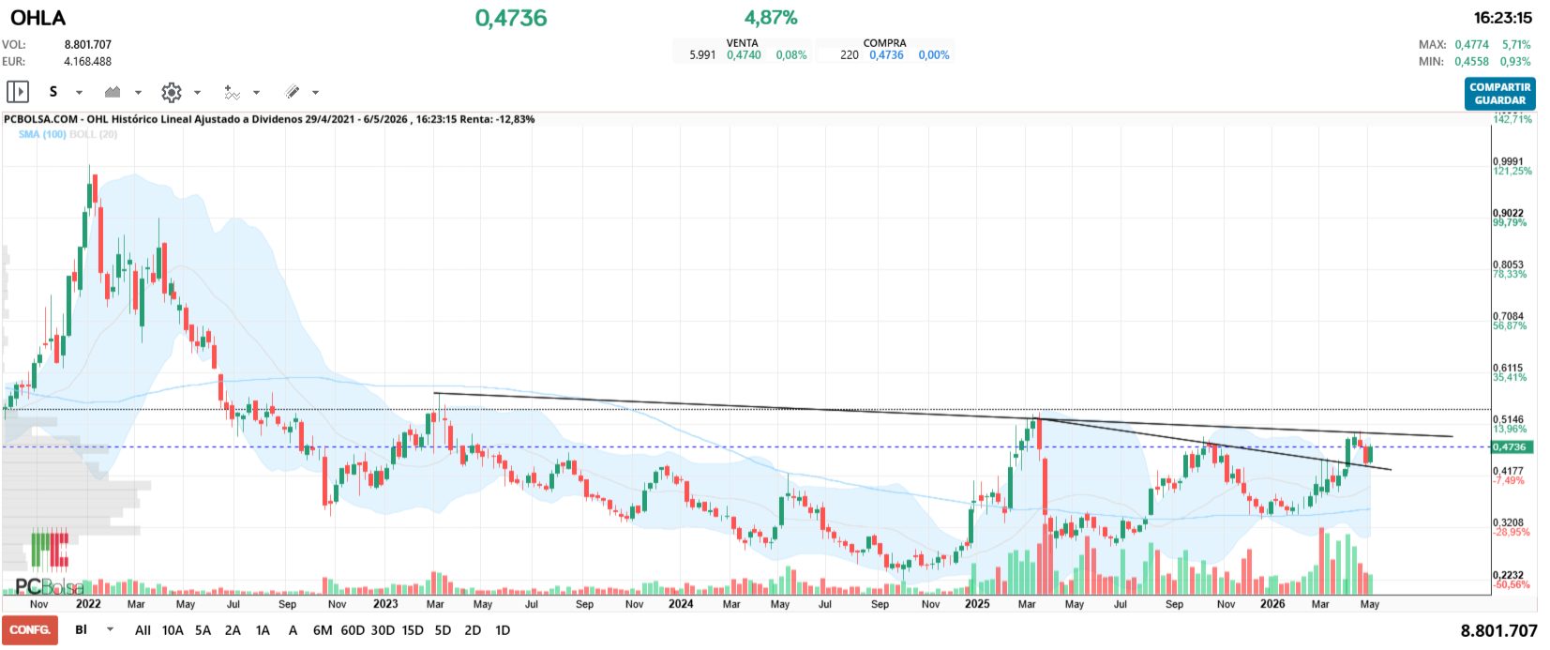Click the clock time 16:23:15 at top right
1550x650 pixels.
pyautogui.click(x=1502, y=18)
